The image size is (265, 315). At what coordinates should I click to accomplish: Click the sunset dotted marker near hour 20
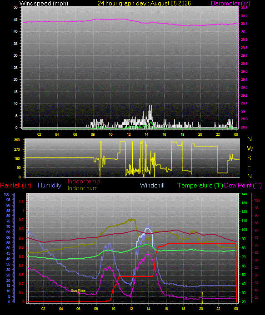(x=202, y=298)
